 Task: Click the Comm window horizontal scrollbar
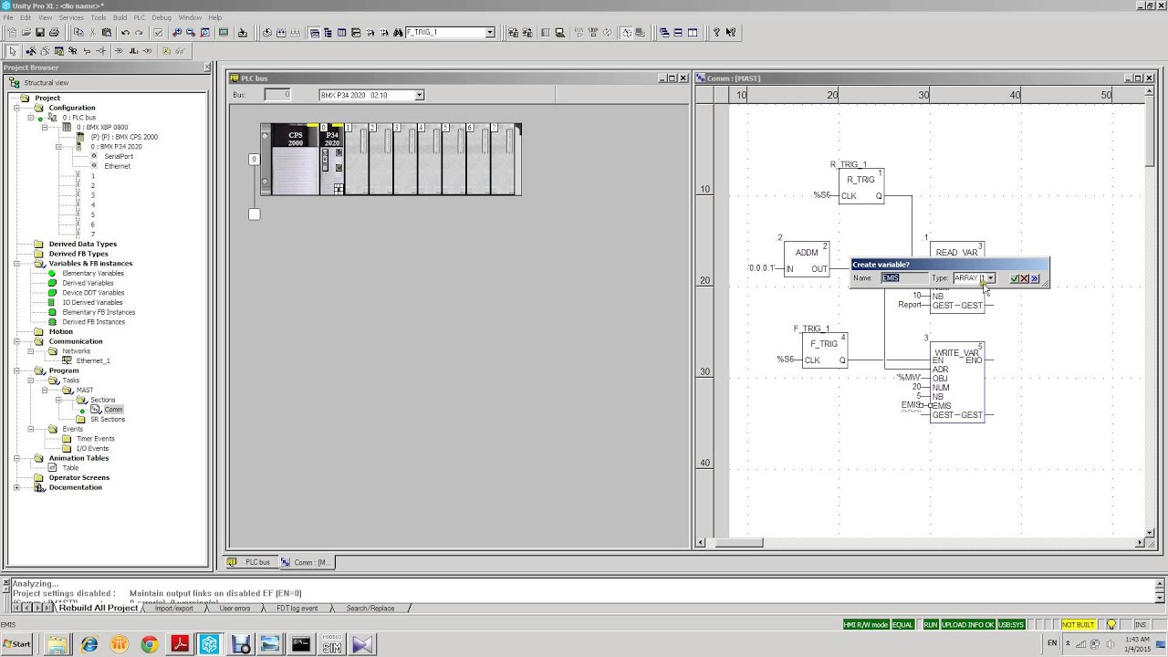tap(922, 543)
